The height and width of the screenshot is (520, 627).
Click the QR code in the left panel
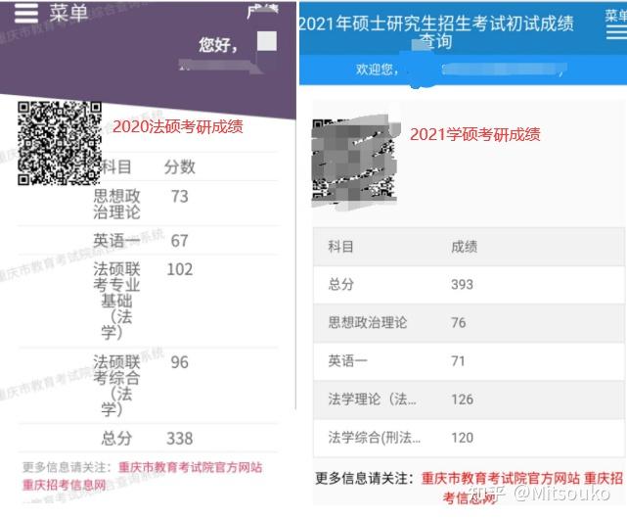coord(60,143)
